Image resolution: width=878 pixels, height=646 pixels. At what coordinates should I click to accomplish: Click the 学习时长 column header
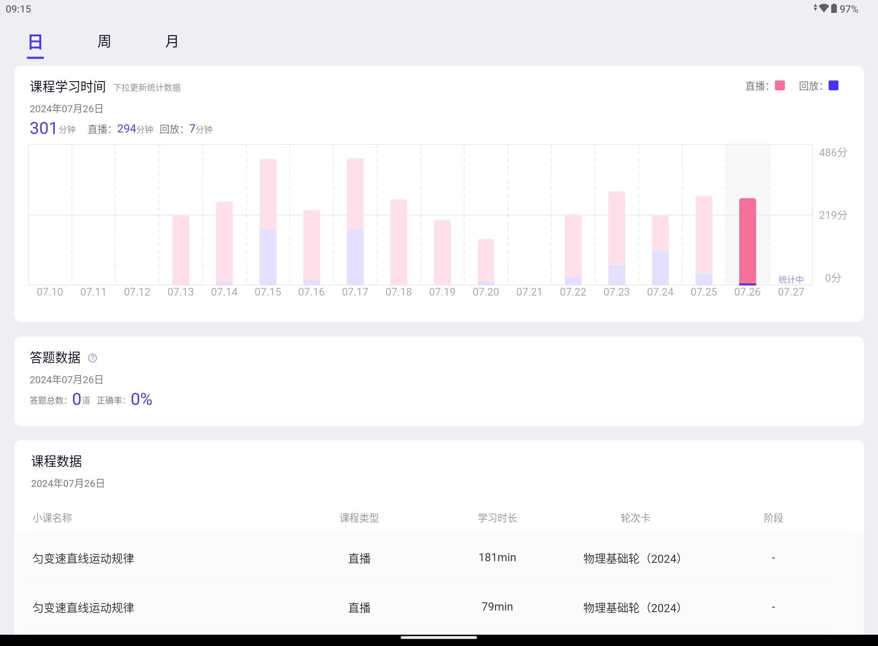click(497, 518)
